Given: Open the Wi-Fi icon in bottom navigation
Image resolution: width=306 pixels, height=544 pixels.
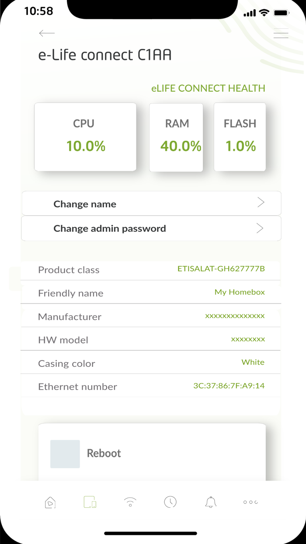Looking at the screenshot, I should click(x=130, y=502).
